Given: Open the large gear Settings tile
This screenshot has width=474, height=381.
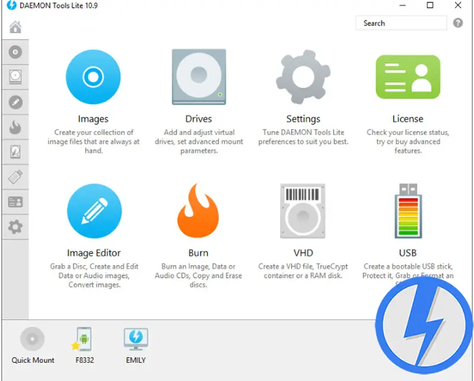Looking at the screenshot, I should (x=303, y=77).
